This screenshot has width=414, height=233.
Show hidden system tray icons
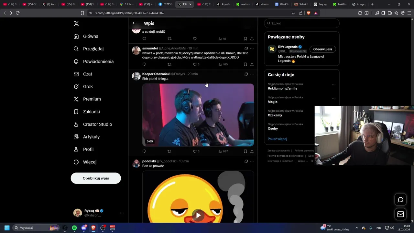click(x=357, y=228)
